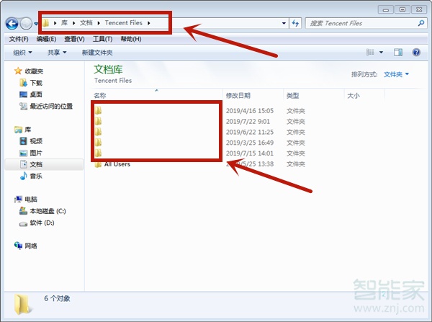The width and height of the screenshot is (432, 322).
Task: Click the 音乐 note icon
Action: tap(24, 176)
